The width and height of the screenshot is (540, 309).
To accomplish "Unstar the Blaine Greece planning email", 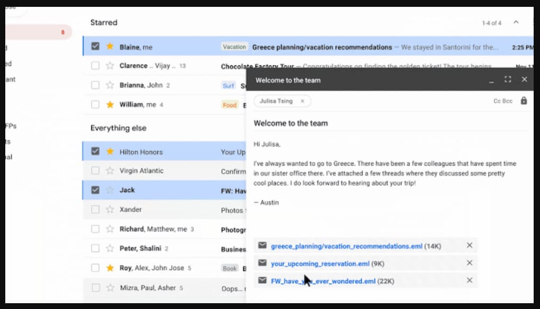I will point(110,46).
